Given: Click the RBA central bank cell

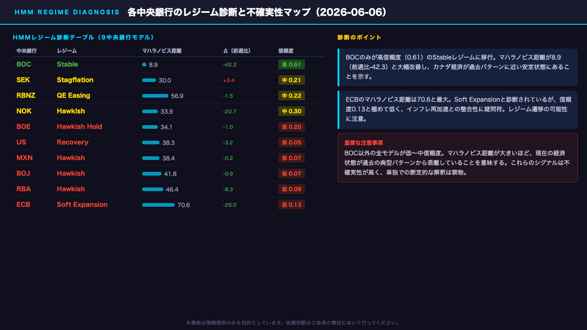Looking at the screenshot, I should click(x=24, y=189).
